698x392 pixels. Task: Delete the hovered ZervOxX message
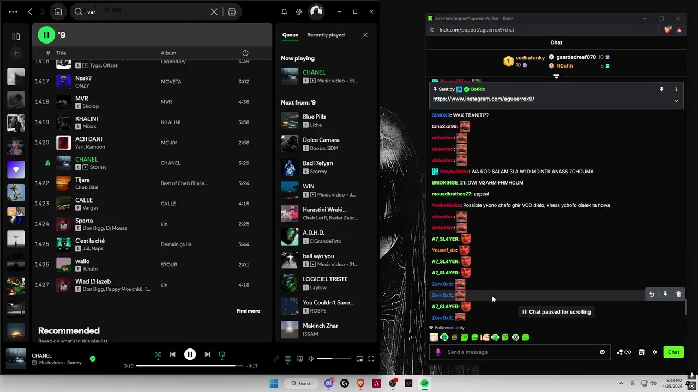pos(678,294)
